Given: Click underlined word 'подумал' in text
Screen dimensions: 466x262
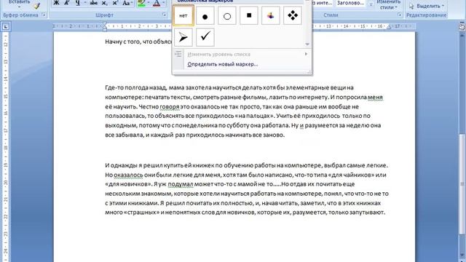Looking at the screenshot, I should tap(181, 184).
